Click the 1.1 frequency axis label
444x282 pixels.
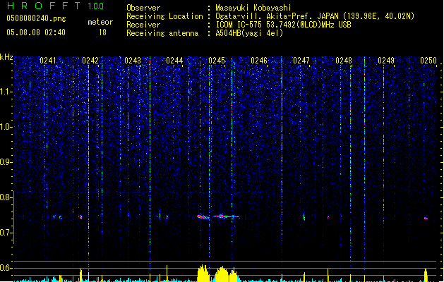click(x=6, y=92)
